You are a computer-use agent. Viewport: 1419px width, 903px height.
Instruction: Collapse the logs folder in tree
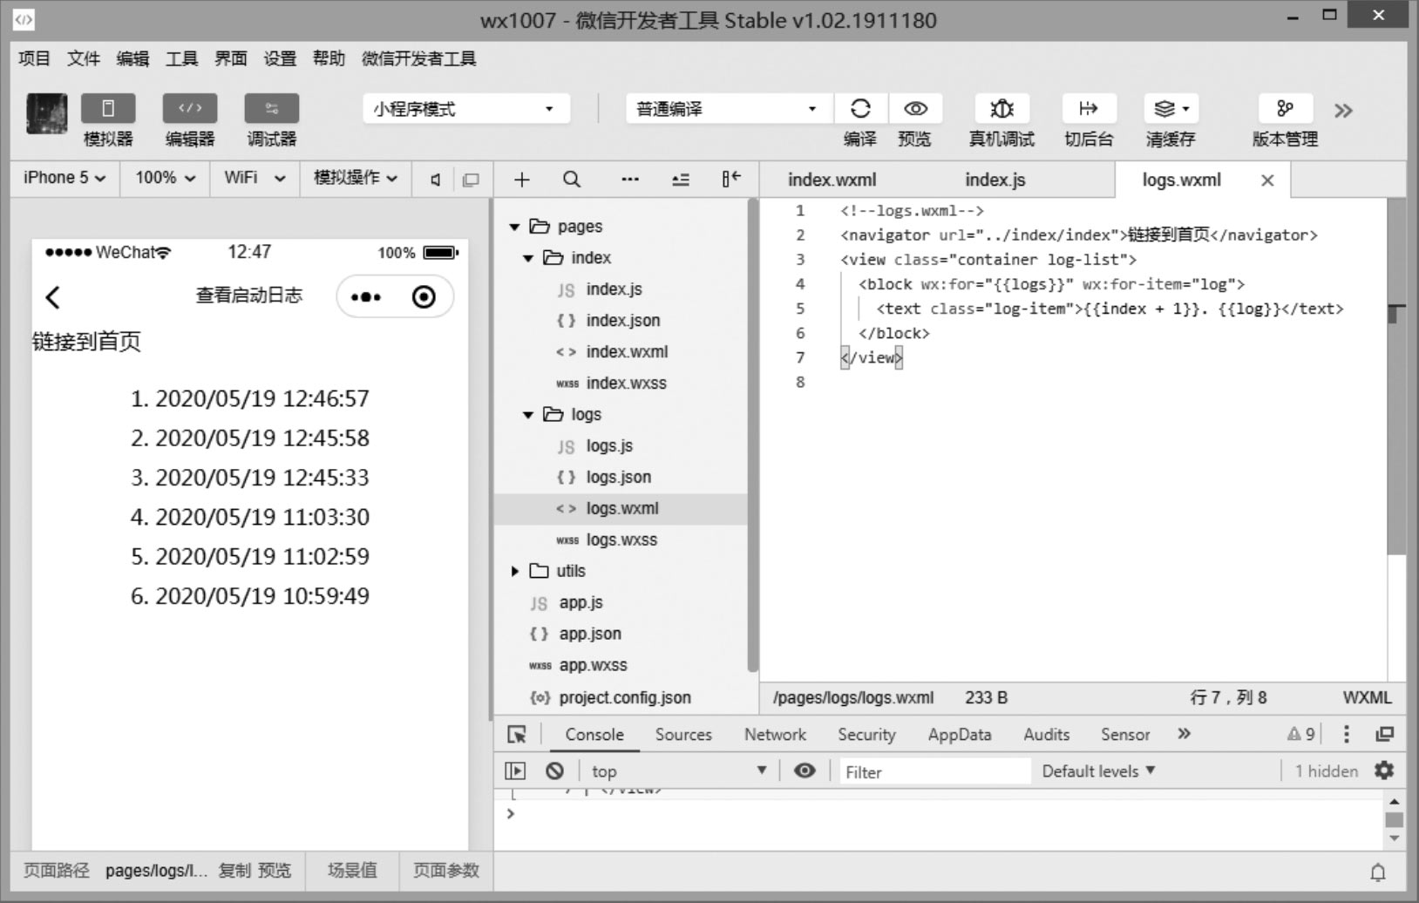tap(528, 415)
